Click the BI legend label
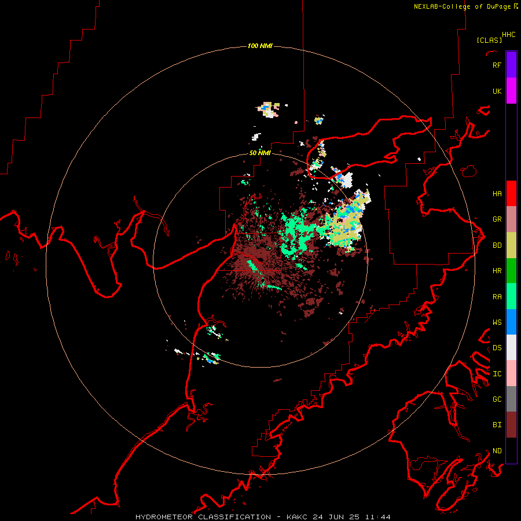The image size is (521, 521). (497, 425)
